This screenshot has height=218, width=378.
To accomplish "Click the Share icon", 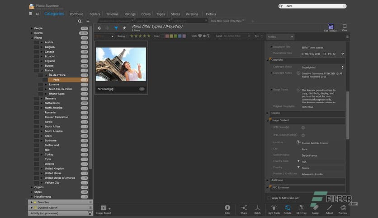I will tap(244, 209).
